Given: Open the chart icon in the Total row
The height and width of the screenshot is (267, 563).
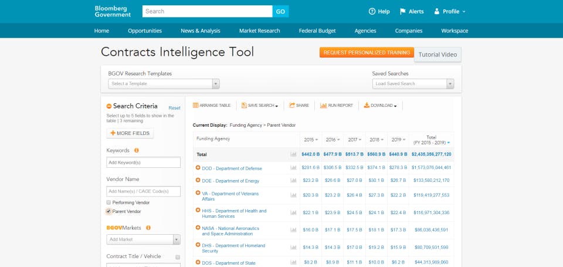Looking at the screenshot, I should click(x=293, y=154).
